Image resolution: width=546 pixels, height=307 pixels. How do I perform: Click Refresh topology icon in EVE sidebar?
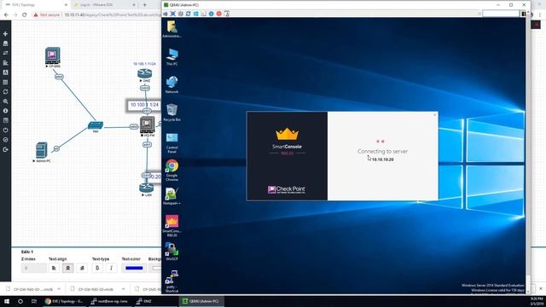tap(5, 91)
